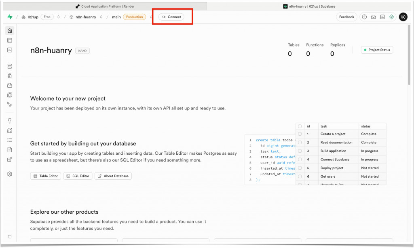Click the 'Connect Supabase' task cell
Screen dimensions: 414x248
click(335, 160)
